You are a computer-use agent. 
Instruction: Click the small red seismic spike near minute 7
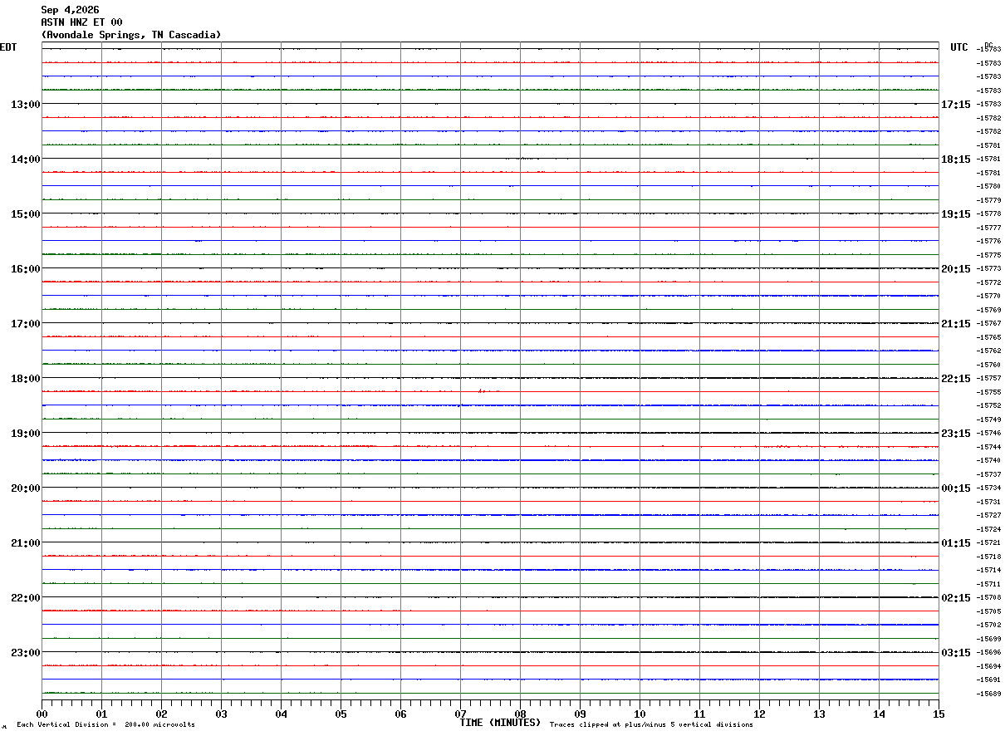coord(481,390)
